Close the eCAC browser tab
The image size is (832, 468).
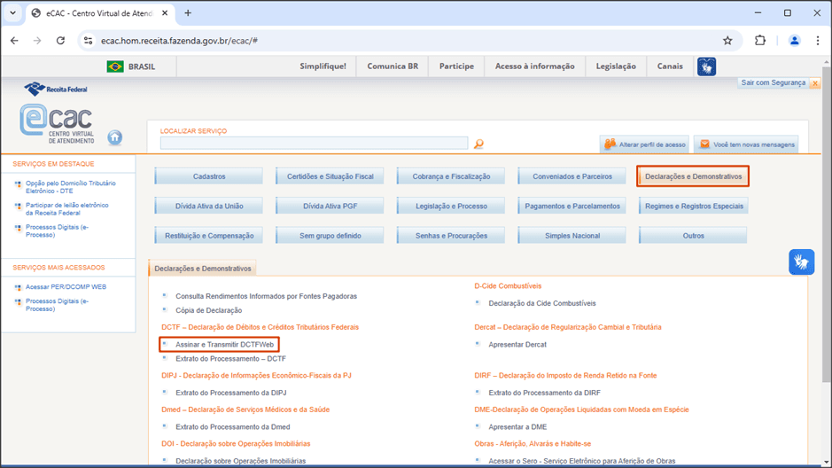click(x=165, y=13)
